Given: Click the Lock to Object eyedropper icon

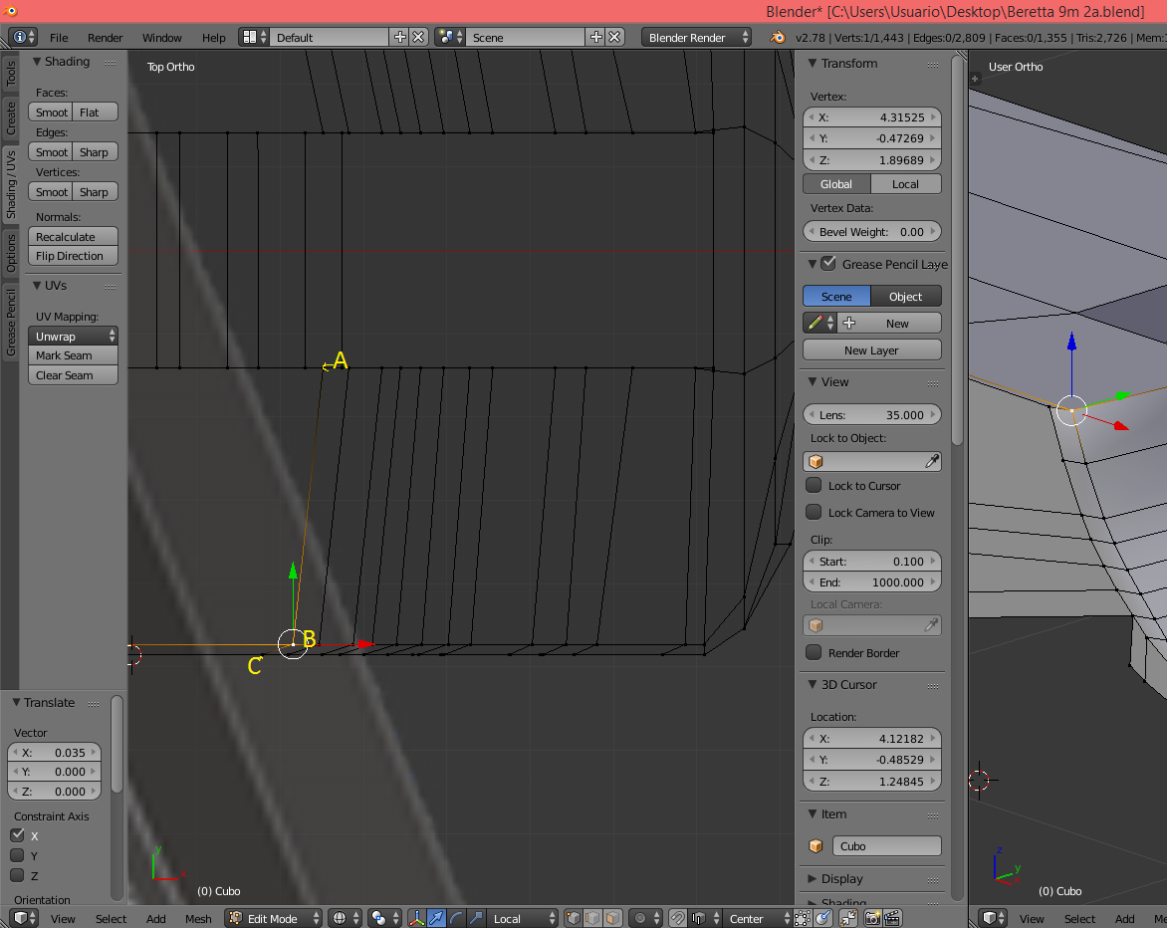Looking at the screenshot, I should click(931, 462).
